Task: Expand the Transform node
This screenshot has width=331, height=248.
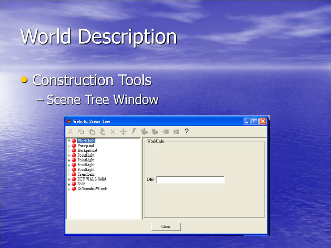Action: (x=69, y=175)
